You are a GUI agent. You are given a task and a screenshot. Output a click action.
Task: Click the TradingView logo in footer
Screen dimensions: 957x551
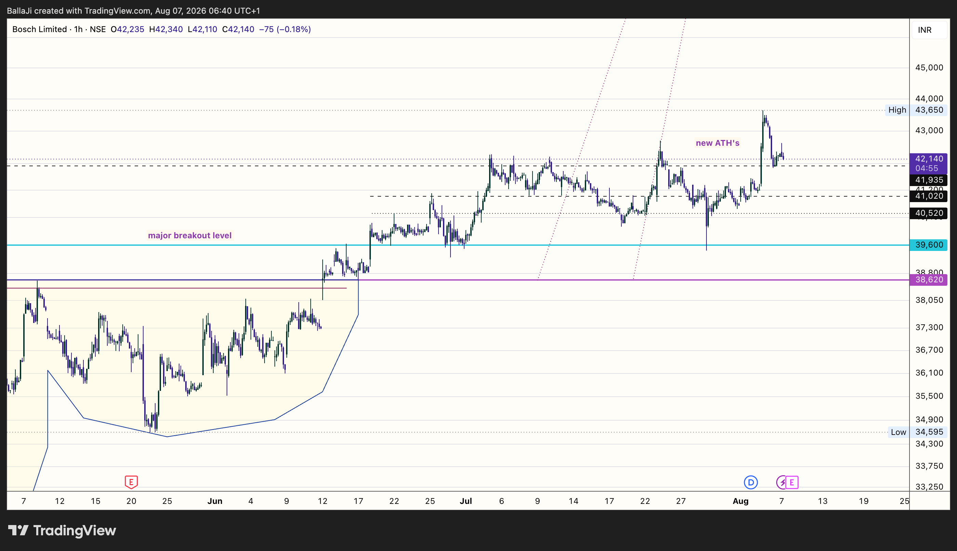click(62, 531)
